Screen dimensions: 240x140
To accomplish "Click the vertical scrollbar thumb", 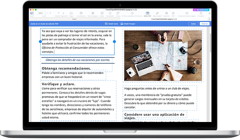I will coord(211,43).
